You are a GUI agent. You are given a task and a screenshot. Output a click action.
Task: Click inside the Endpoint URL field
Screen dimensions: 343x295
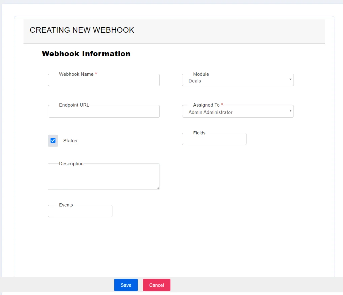(x=104, y=111)
